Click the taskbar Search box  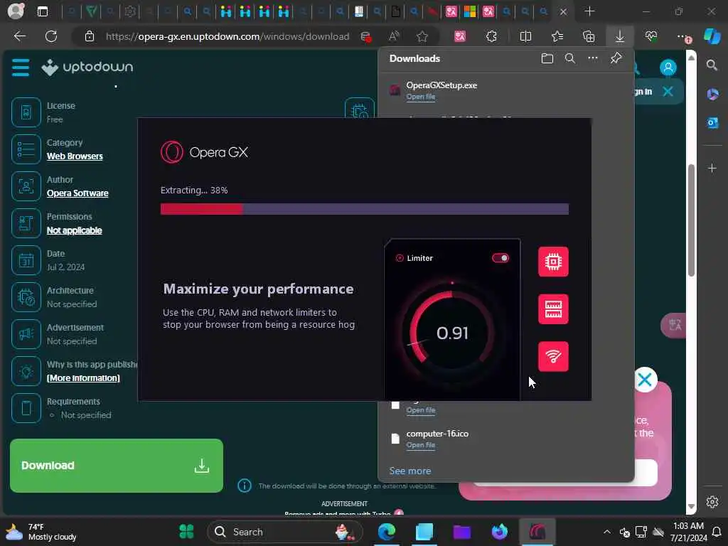(284, 532)
